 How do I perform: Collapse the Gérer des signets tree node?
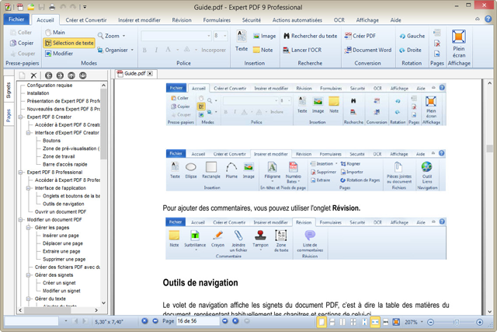pyautogui.click(x=28, y=275)
